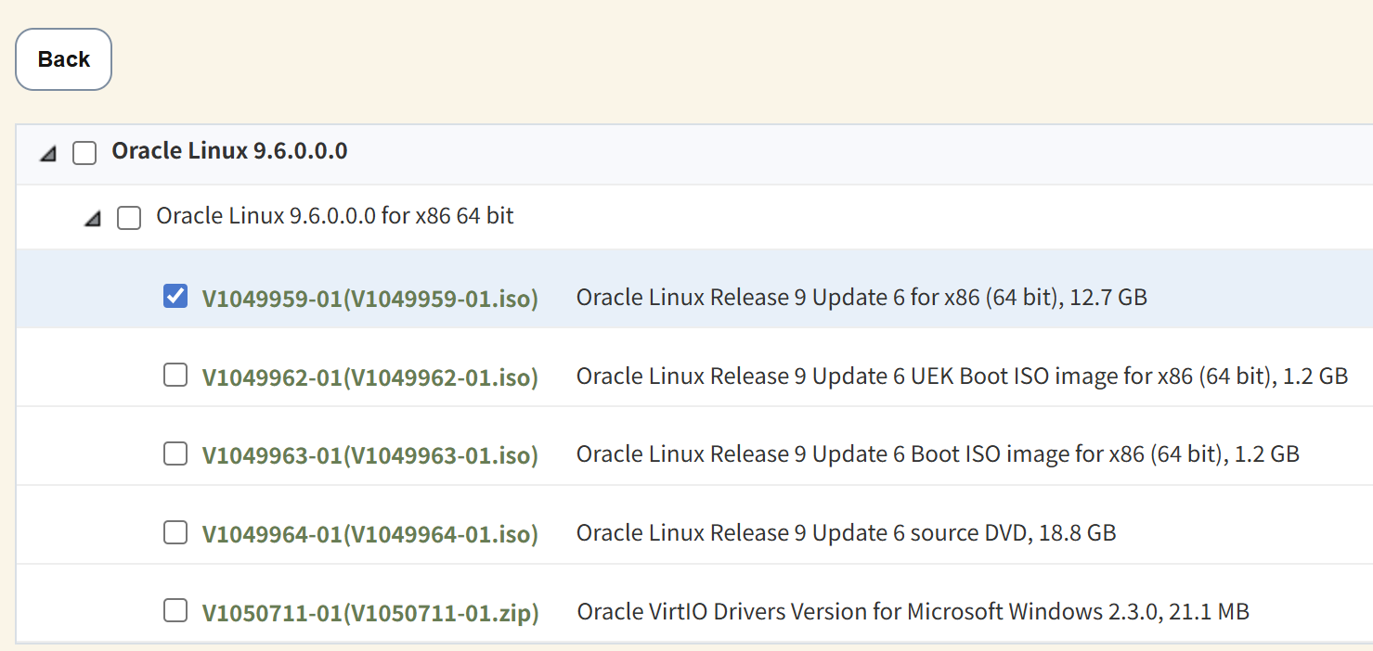Click the Oracle Linux 9.6.0.0.0 for x86 64 bit label
This screenshot has width=1373, height=651.
334,216
